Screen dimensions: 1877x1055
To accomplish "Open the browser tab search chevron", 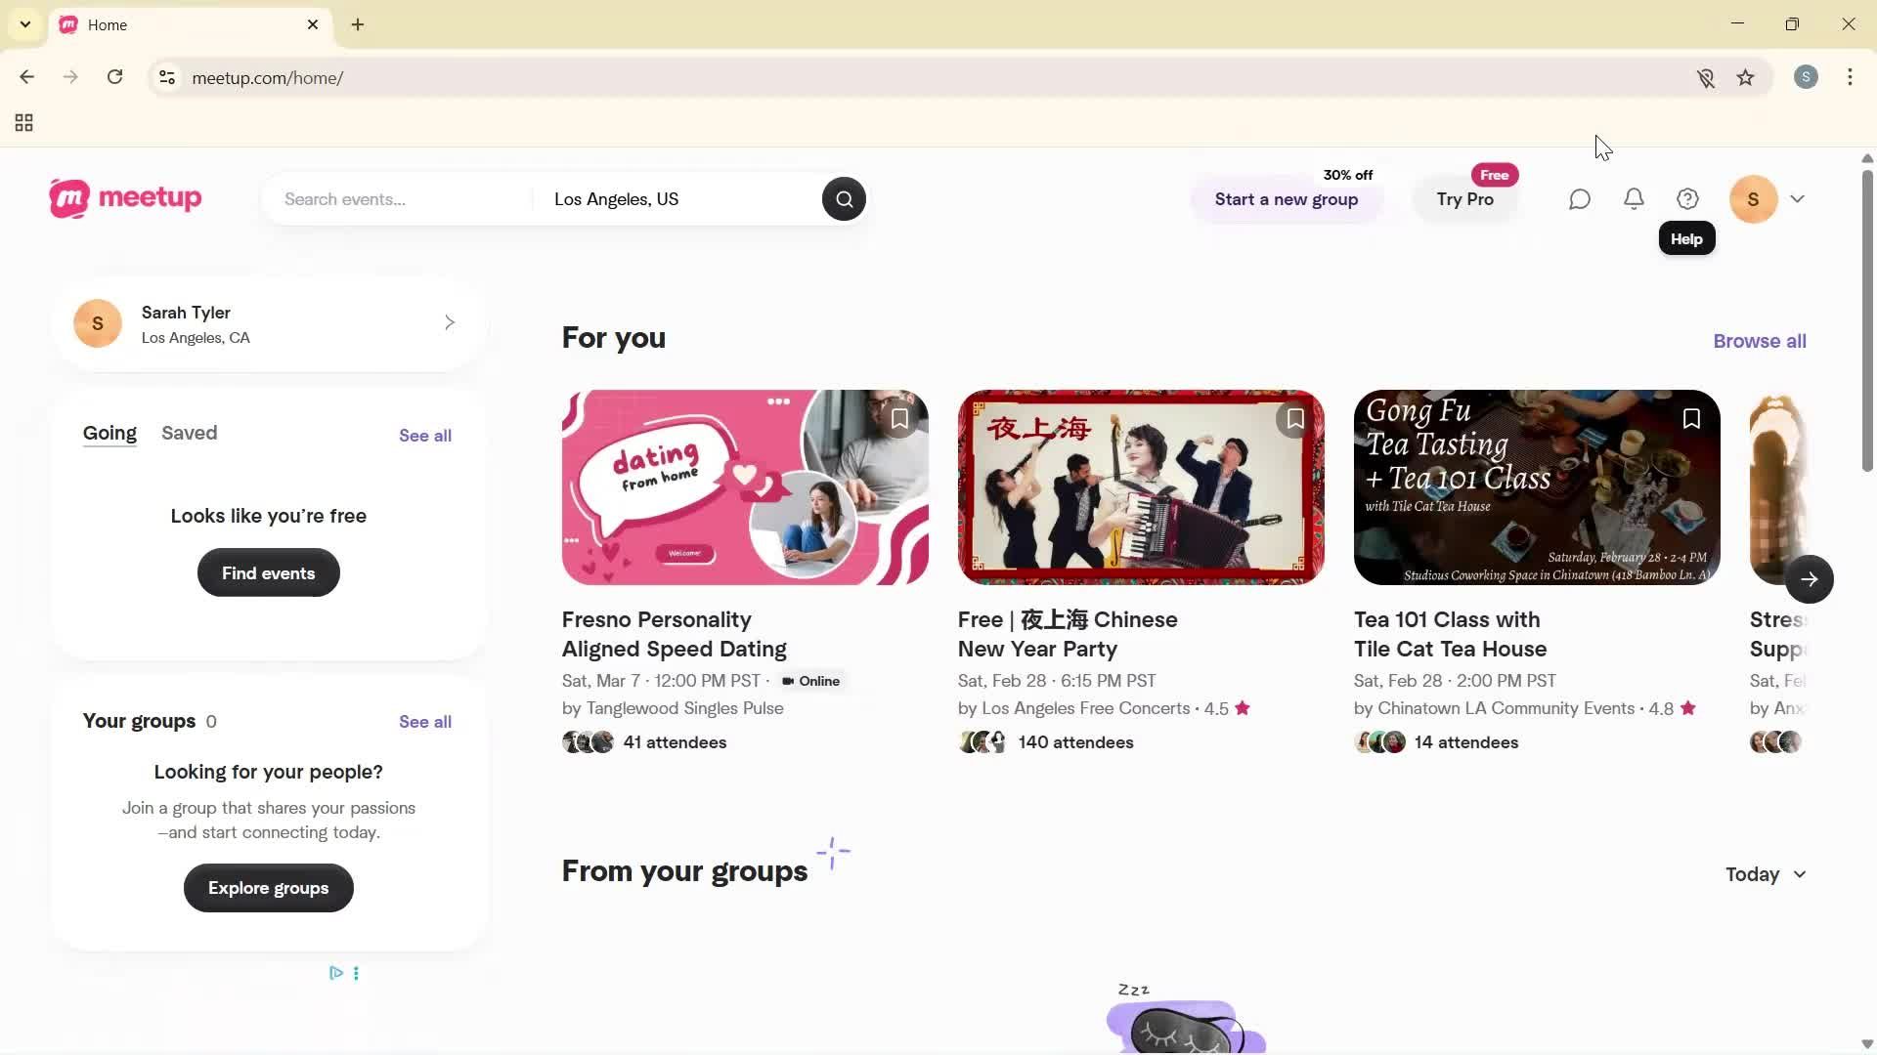I will coord(24,24).
